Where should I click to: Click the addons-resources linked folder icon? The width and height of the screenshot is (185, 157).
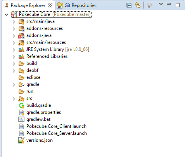[x=21, y=29]
